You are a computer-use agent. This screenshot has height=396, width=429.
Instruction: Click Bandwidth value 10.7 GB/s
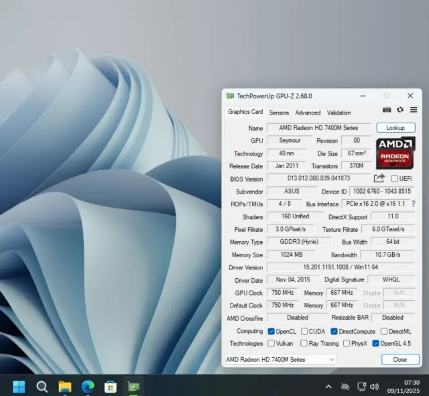click(387, 255)
